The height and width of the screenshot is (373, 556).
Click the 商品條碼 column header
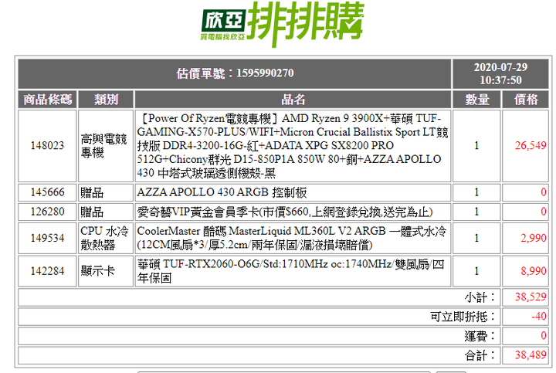(x=48, y=100)
